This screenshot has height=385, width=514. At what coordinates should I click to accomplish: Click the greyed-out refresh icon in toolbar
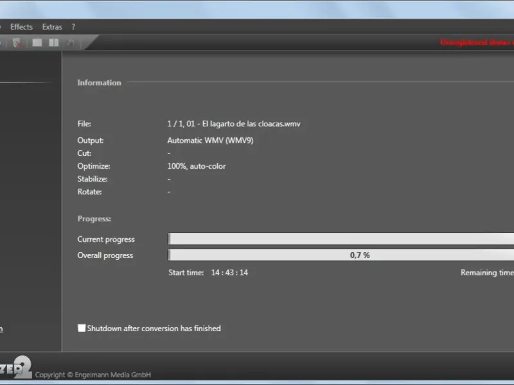pos(71,42)
